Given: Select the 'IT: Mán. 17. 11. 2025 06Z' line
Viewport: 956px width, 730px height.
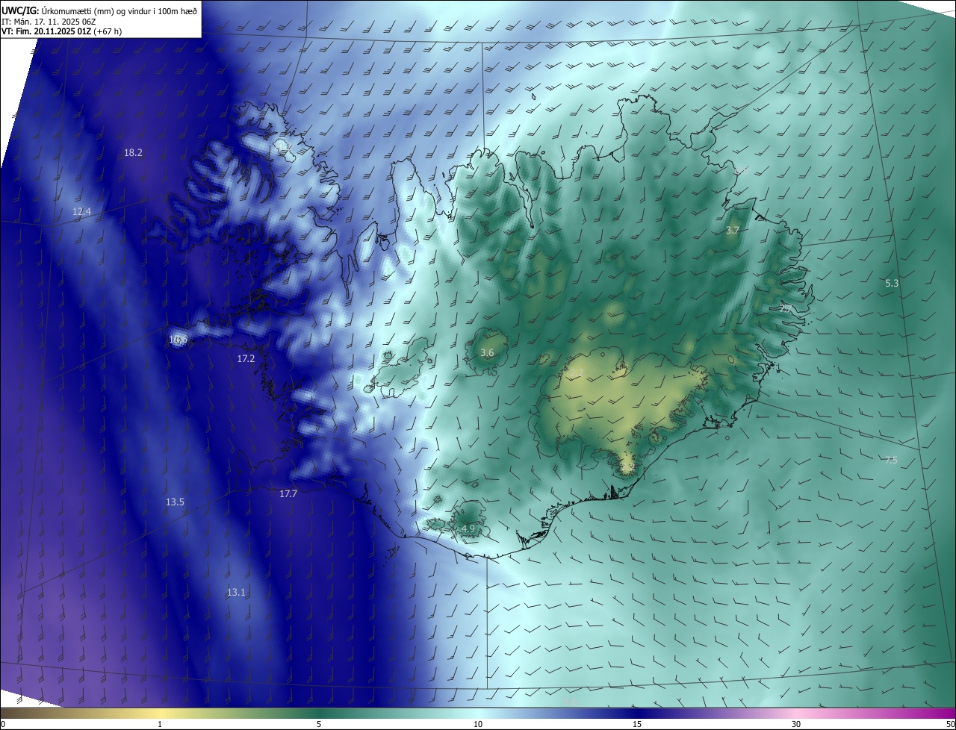Looking at the screenshot, I should click(49, 21).
